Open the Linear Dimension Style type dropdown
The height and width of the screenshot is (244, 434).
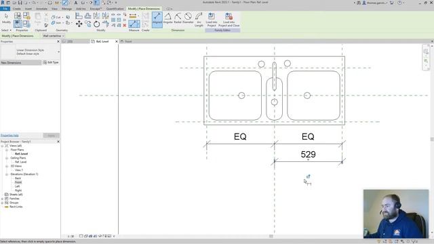[x=58, y=52]
